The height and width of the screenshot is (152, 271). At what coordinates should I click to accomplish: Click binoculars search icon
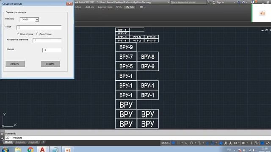(x=209, y=2)
